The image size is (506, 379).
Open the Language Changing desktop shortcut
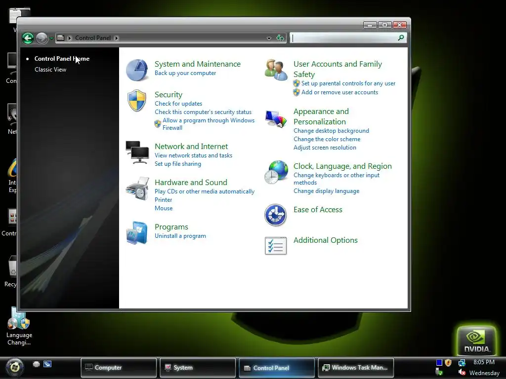coord(19,326)
